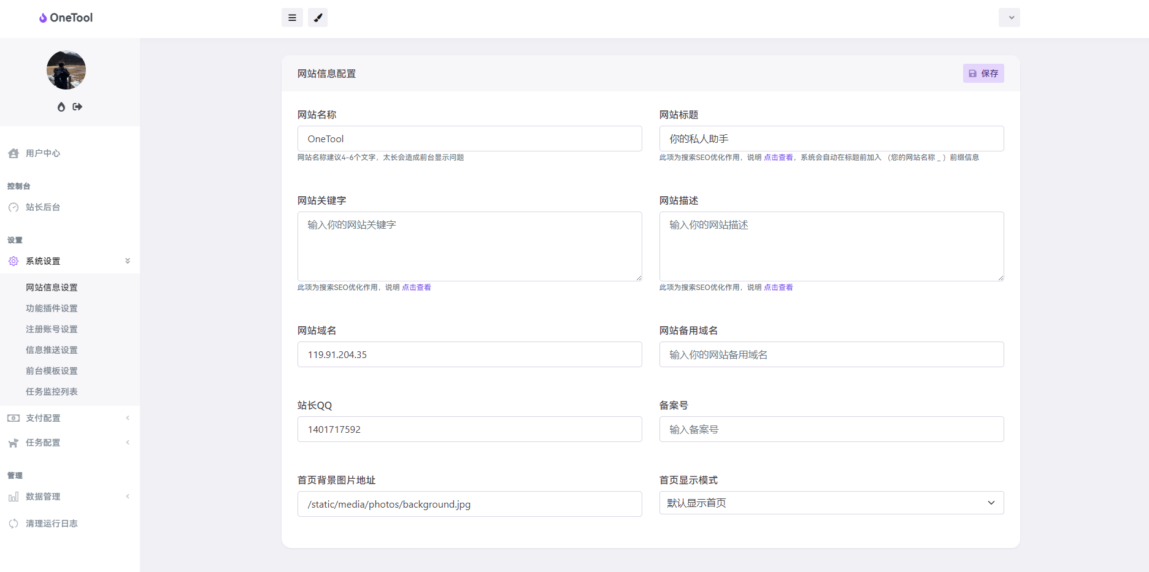Screen dimensions: 1149x572
Task: Open 点击查看 link under 网站关键字
Action: tap(417, 288)
